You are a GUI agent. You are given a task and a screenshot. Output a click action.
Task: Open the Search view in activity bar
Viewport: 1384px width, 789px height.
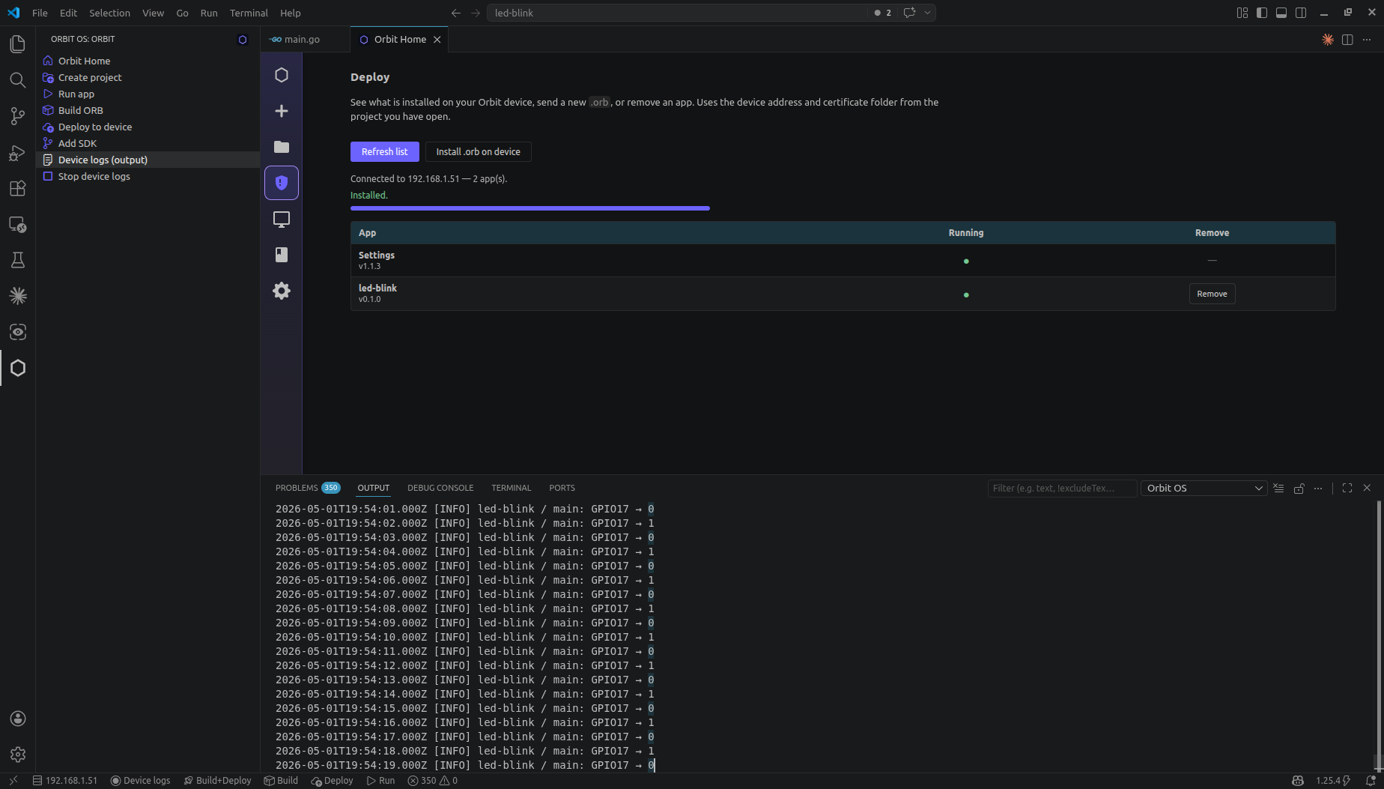pos(17,80)
